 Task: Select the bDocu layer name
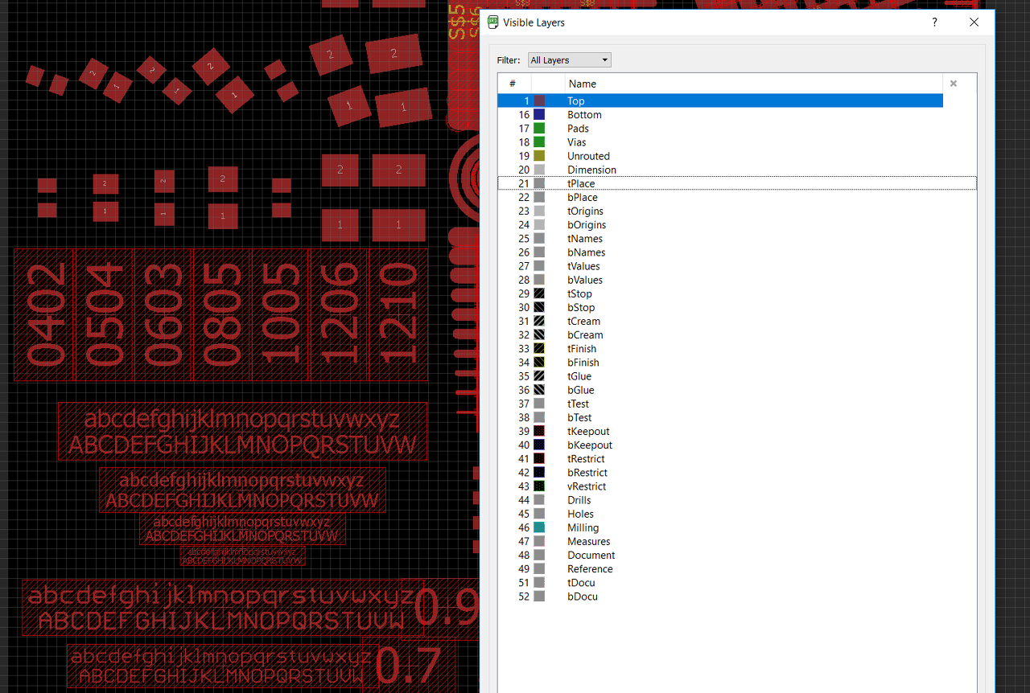point(583,597)
